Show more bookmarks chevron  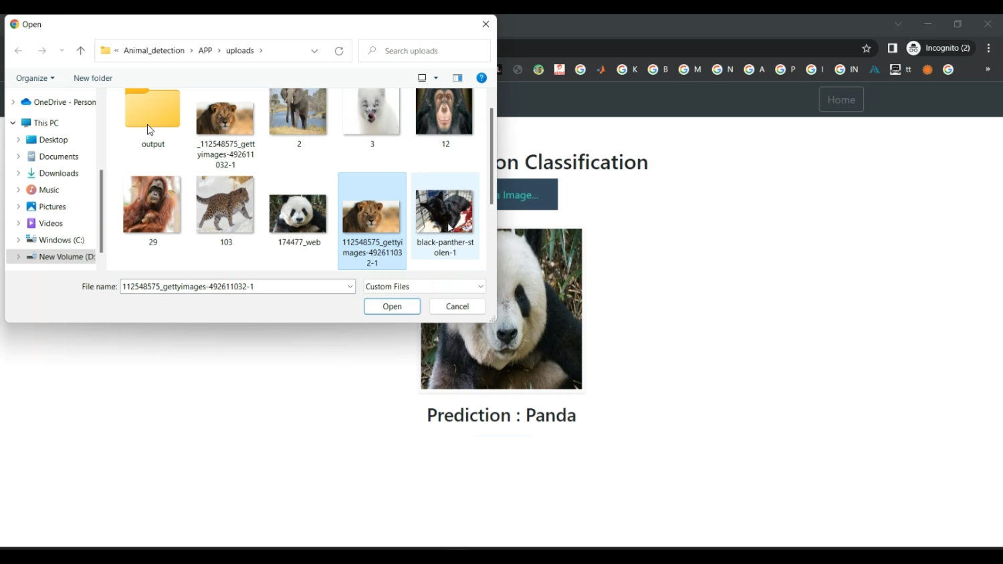[x=988, y=69]
